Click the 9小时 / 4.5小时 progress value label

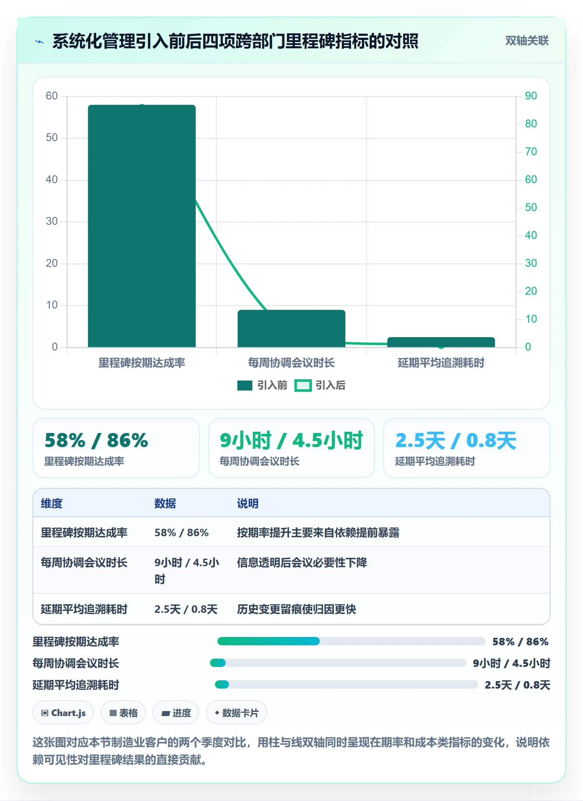(511, 663)
